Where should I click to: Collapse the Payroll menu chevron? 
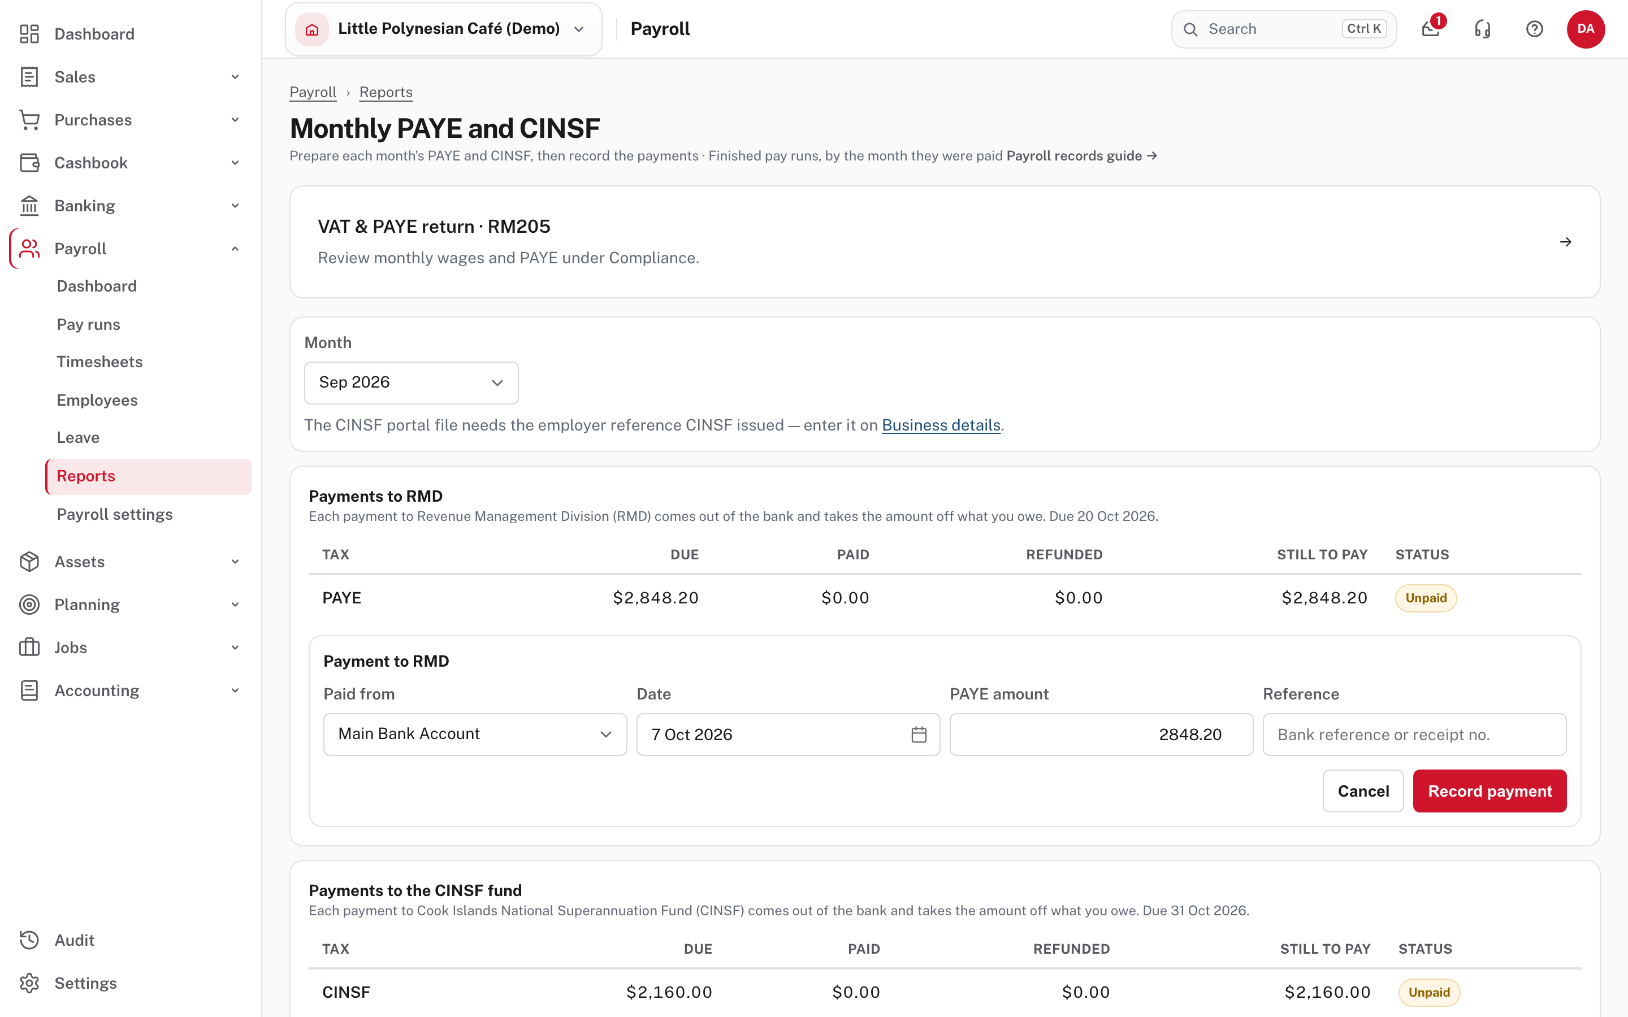point(235,249)
